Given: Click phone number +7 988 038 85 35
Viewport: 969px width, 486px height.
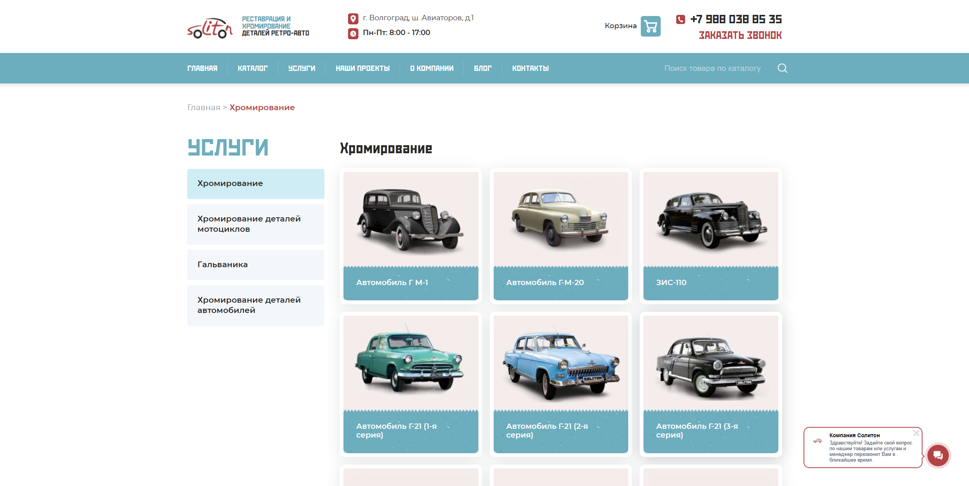Looking at the screenshot, I should pos(736,19).
